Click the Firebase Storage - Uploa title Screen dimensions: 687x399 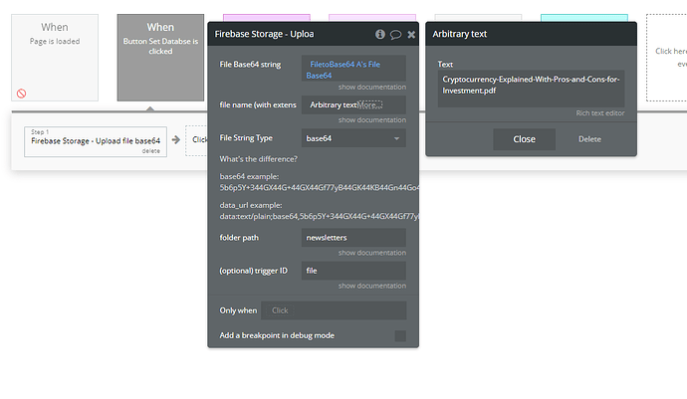(x=264, y=34)
